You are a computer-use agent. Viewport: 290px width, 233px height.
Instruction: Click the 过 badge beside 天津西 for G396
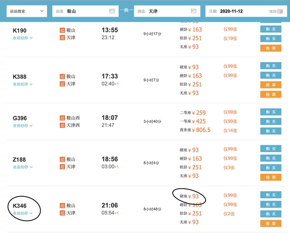(x=62, y=125)
